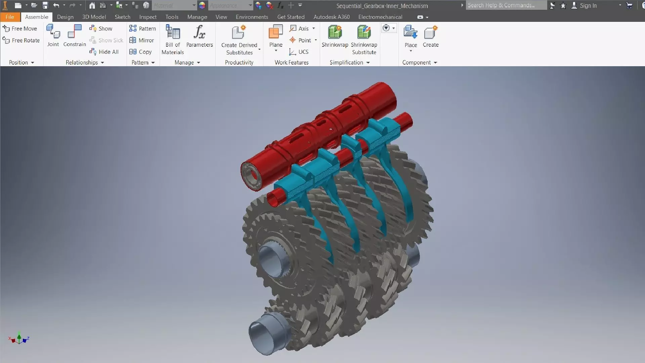This screenshot has height=363, width=645.
Task: Open the Manage ribbon tab
Action: 197,17
